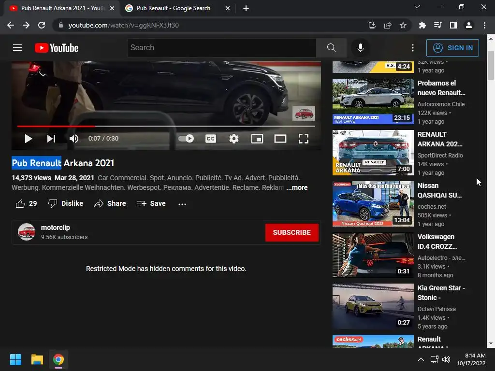Play the paused video

pyautogui.click(x=29, y=139)
